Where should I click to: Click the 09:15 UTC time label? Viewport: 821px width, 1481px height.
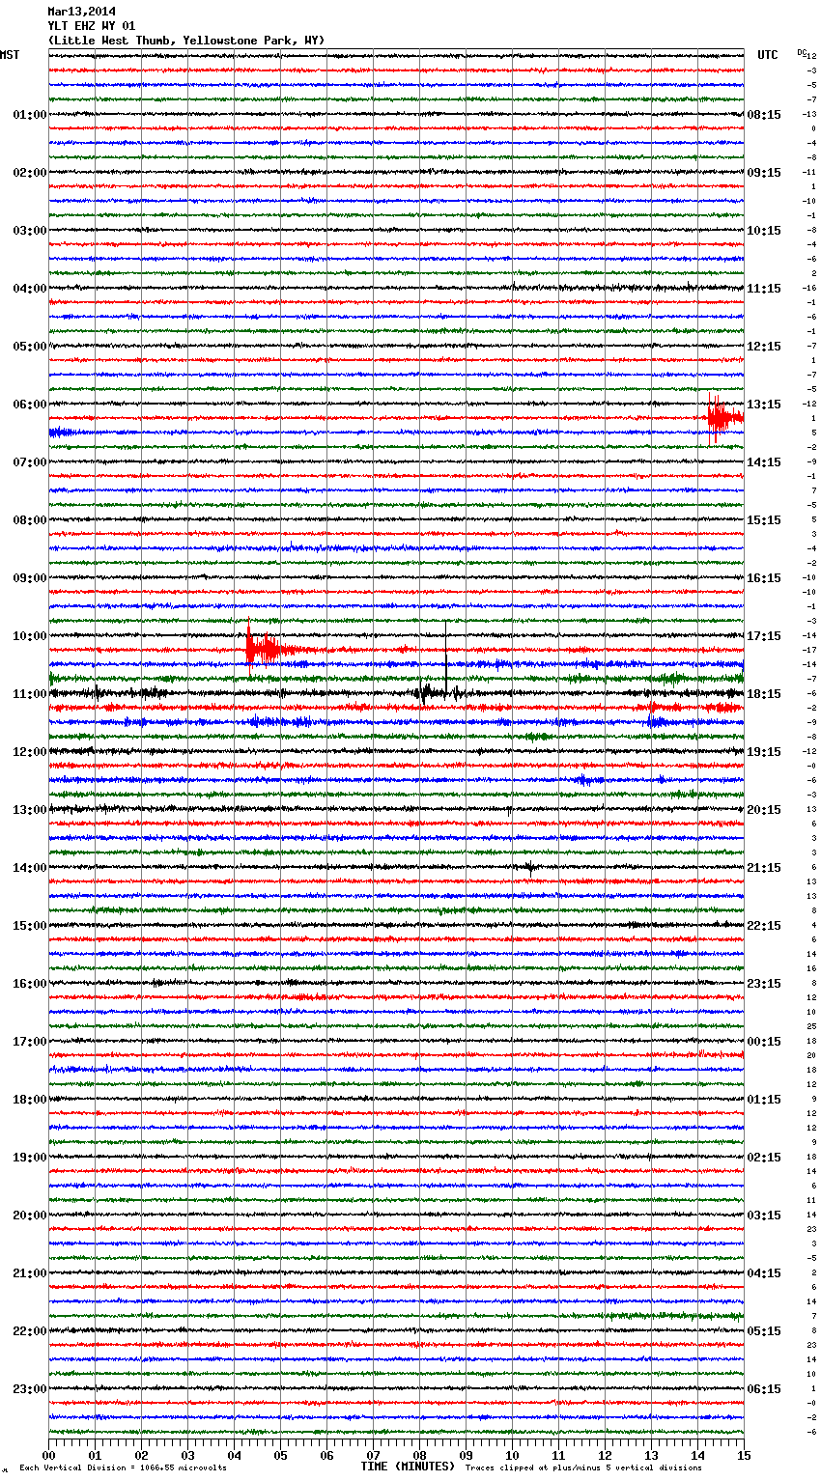pos(764,173)
